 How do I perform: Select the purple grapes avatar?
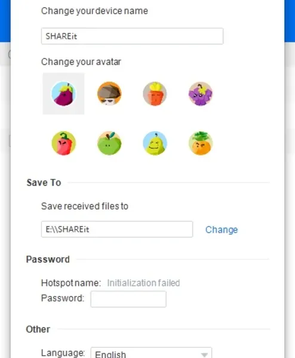tap(201, 94)
